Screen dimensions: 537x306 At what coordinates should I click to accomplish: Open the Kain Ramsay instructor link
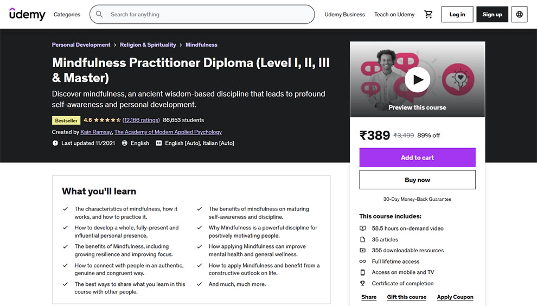[96, 132]
